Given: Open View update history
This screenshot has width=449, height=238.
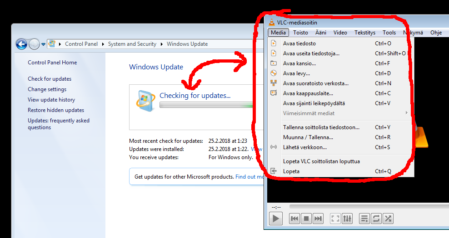Looking at the screenshot, I should coord(51,100).
